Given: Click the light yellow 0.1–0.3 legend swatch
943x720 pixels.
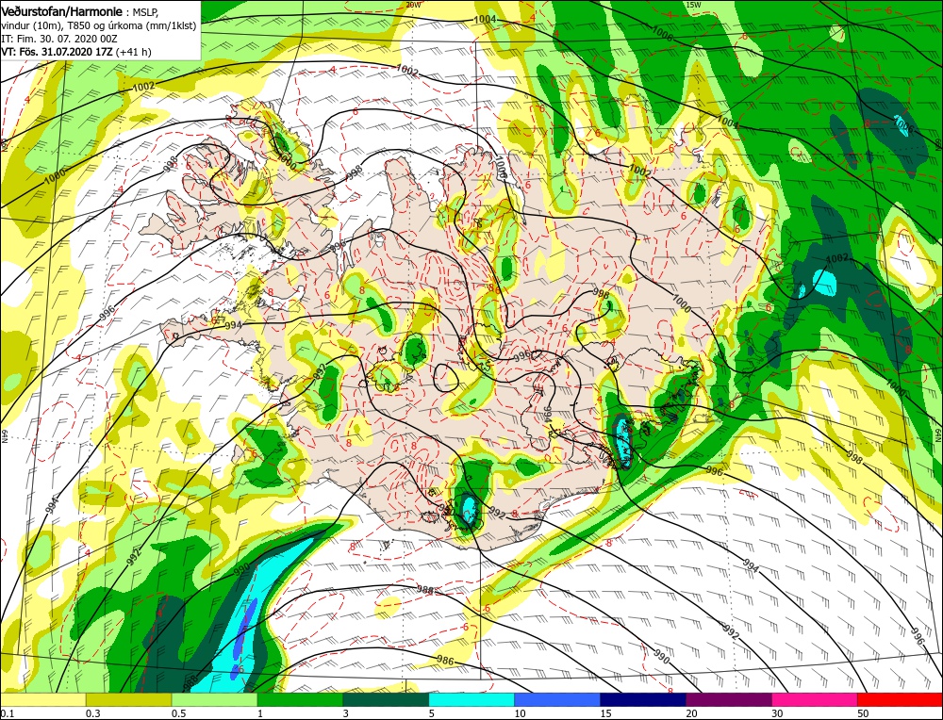Looking at the screenshot, I should tap(42, 699).
